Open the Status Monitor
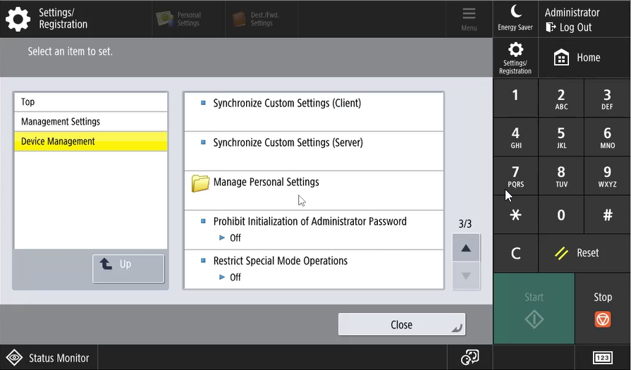This screenshot has width=631, height=370. pyautogui.click(x=49, y=358)
